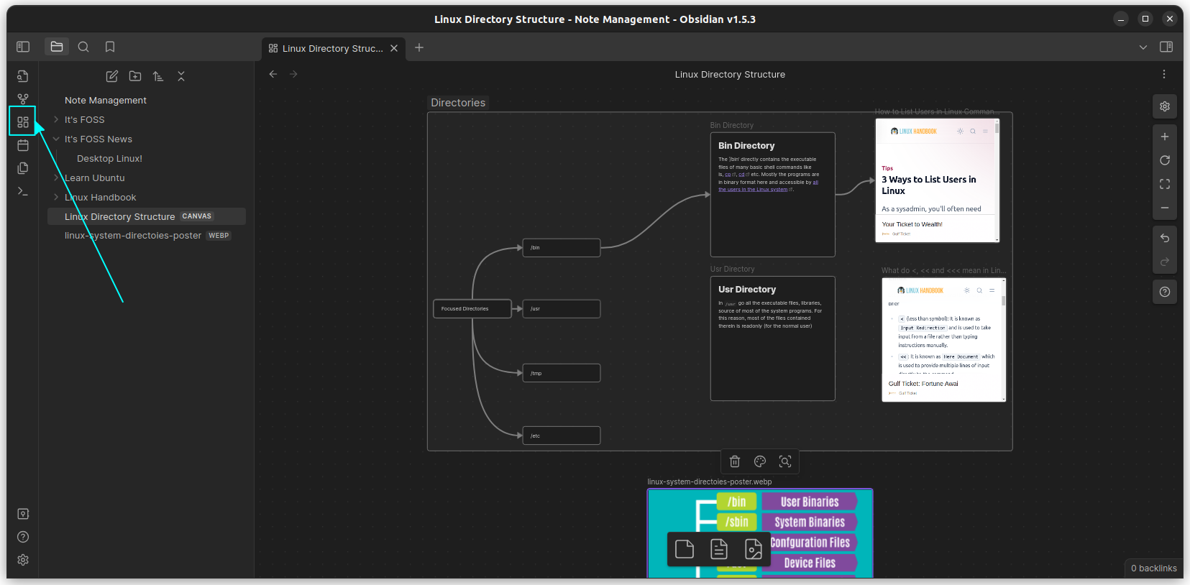Image resolution: width=1190 pixels, height=585 pixels.
Task: Collapse all folders in file explorer
Action: [181, 76]
